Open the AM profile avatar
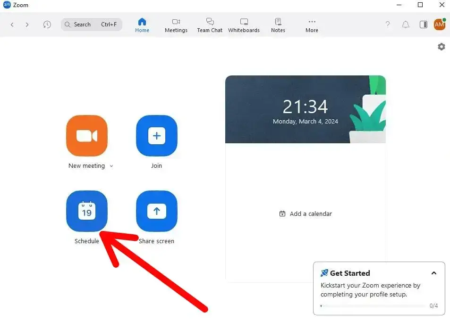The height and width of the screenshot is (321, 450). (x=440, y=25)
